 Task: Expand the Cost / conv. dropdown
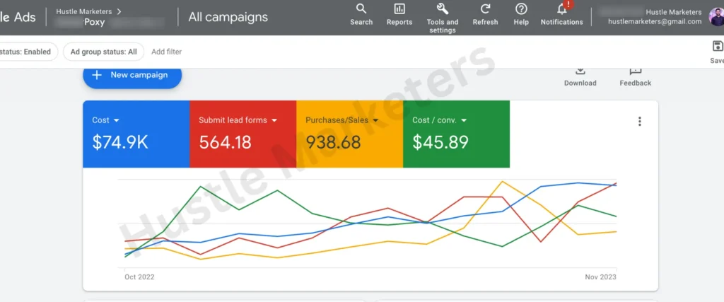tap(464, 120)
